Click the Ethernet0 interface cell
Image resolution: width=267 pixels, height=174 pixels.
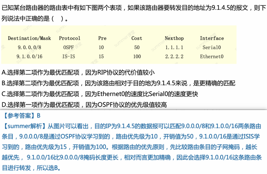212,56
